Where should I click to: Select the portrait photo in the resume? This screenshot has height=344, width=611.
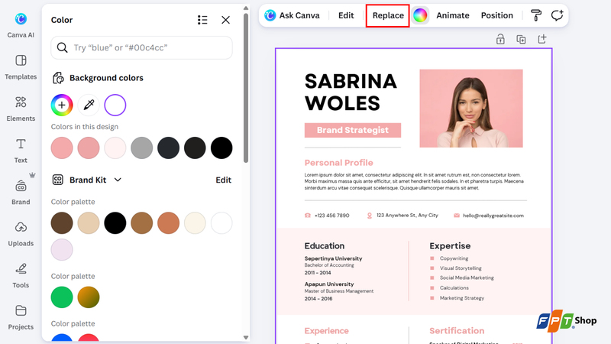click(471, 109)
